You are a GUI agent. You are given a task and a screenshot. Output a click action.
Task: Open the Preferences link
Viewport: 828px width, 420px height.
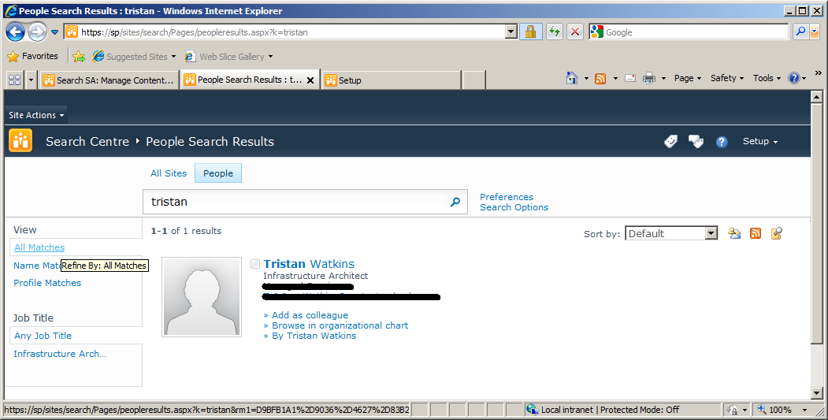(506, 197)
